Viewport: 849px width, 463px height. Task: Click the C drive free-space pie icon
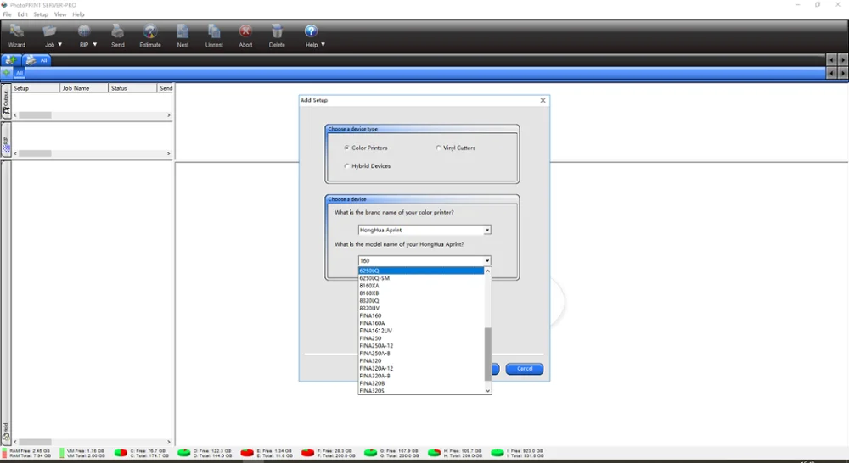pyautogui.click(x=121, y=453)
